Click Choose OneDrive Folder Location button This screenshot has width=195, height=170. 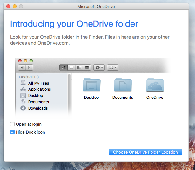145,152
